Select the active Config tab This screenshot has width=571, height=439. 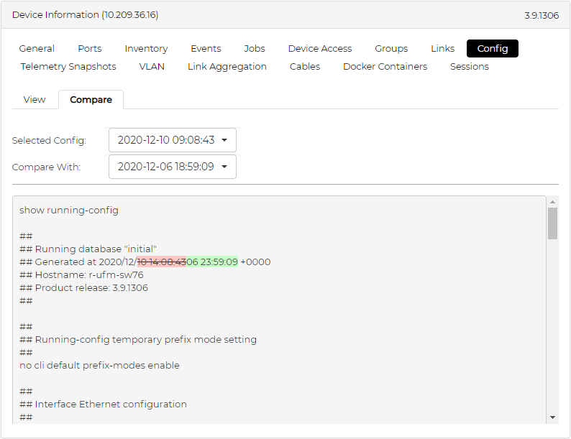493,49
